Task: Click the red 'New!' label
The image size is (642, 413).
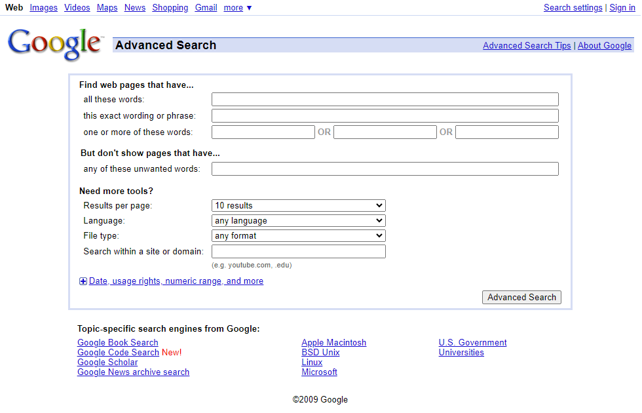Action: (x=172, y=353)
